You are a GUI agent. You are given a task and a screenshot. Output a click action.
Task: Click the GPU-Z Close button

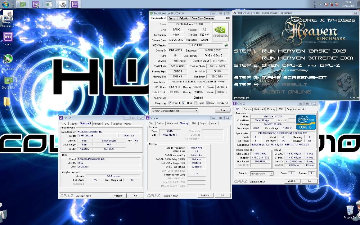222,111
